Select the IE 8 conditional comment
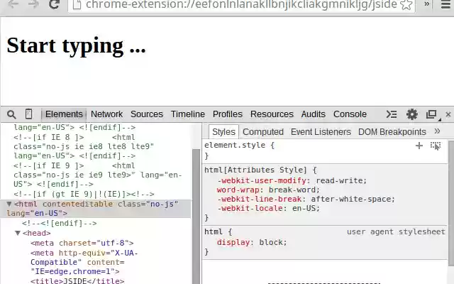Image resolution: width=454 pixels, height=284 pixels. coord(84,146)
